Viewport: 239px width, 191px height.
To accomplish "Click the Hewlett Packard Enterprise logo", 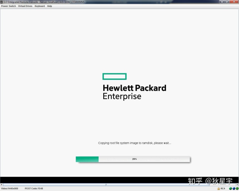I will point(134,87).
